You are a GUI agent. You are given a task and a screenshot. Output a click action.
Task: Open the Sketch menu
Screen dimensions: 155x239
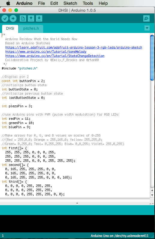70,3
